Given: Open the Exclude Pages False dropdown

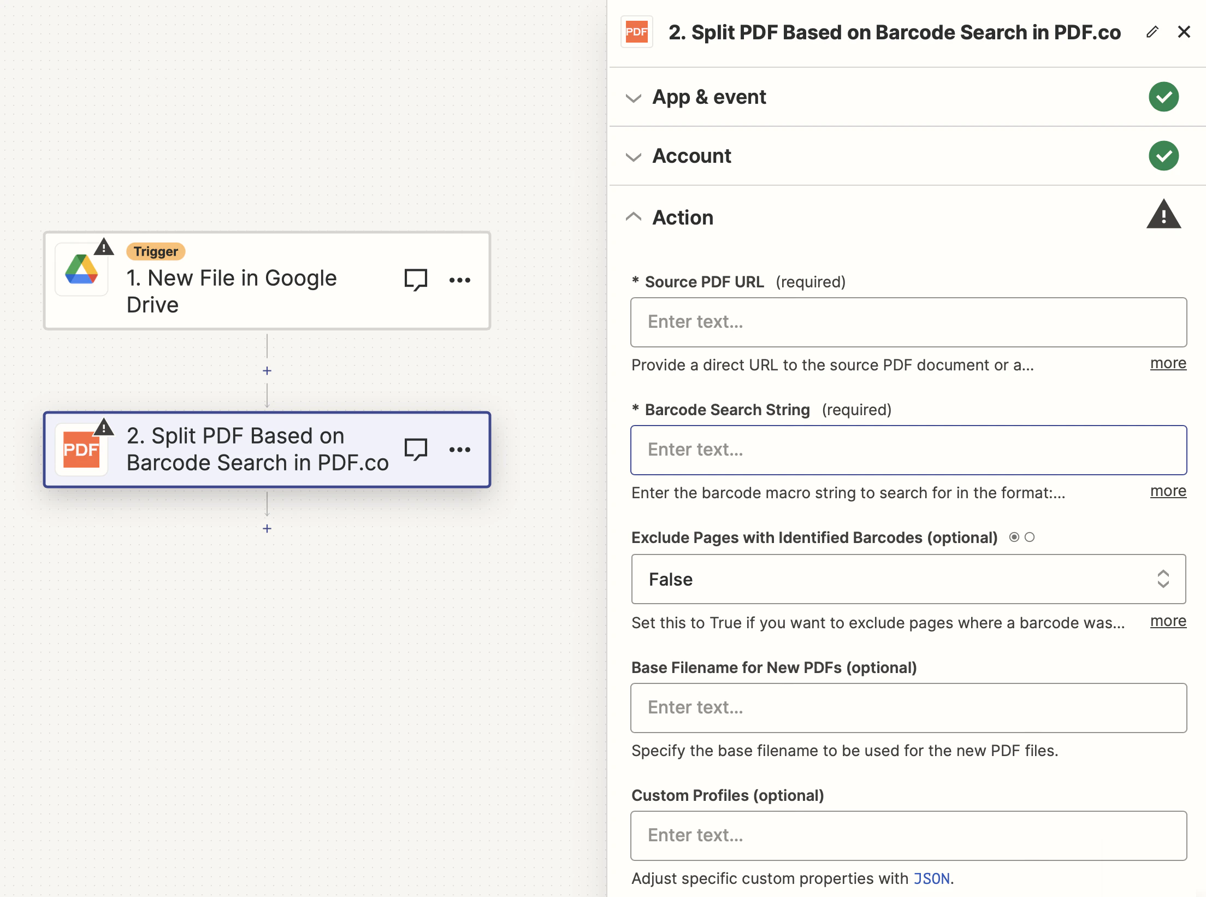Looking at the screenshot, I should pos(908,579).
